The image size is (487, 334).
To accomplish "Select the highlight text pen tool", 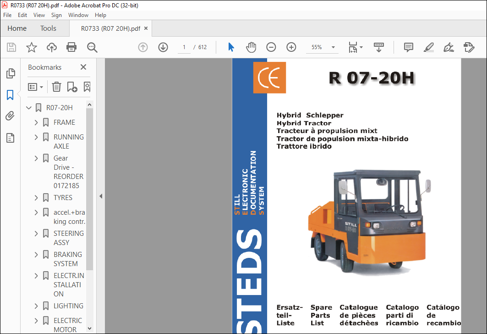I will click(x=429, y=47).
